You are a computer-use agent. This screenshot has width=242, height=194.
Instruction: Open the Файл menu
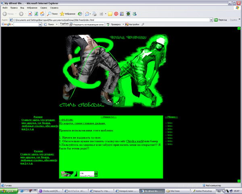[5, 8]
